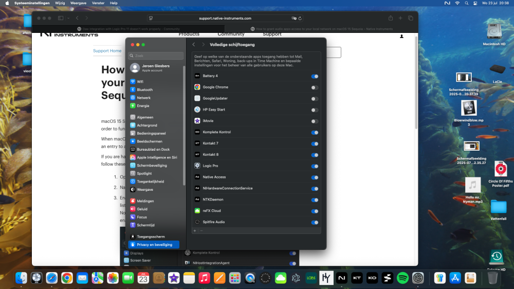Image resolution: width=514 pixels, height=289 pixels.
Task: Open Help menu in menu bar
Action: pyautogui.click(x=114, y=3)
